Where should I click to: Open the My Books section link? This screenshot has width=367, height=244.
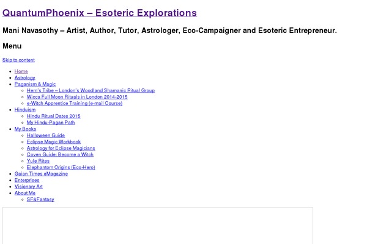pyautogui.click(x=25, y=129)
